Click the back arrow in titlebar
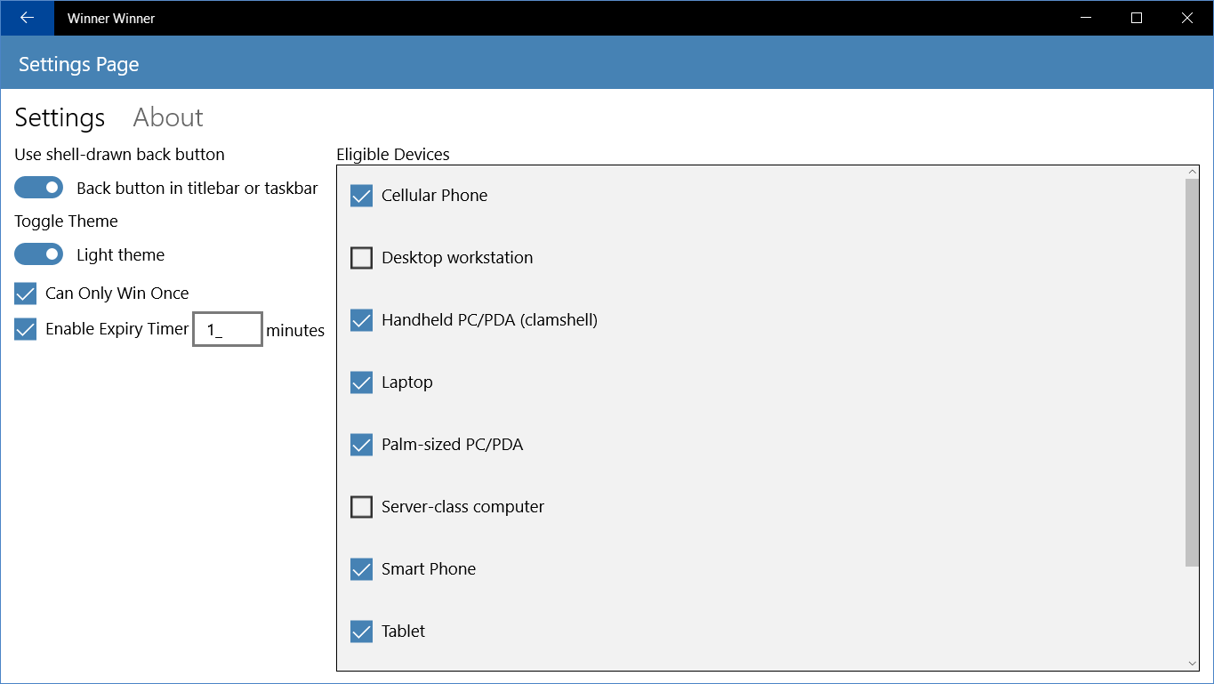 tap(27, 18)
